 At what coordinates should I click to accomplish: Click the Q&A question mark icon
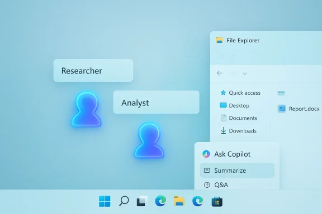(207, 185)
